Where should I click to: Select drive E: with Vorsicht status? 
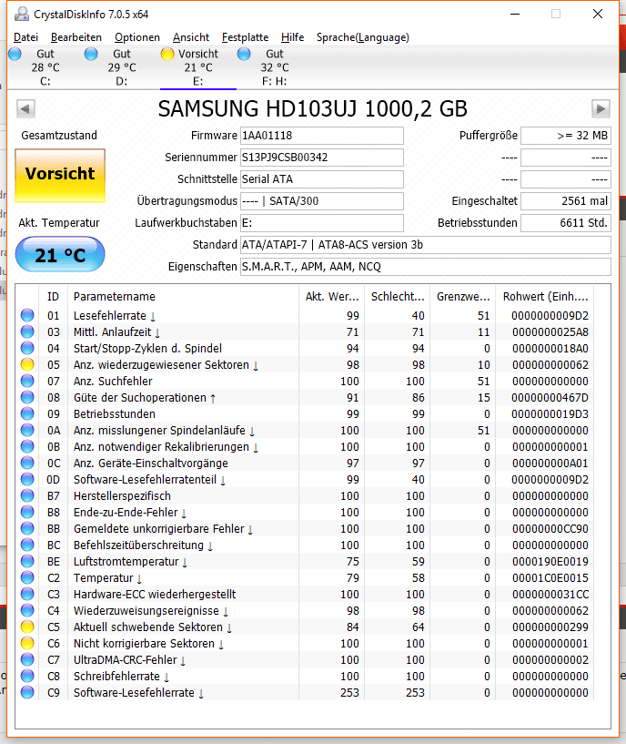click(198, 67)
